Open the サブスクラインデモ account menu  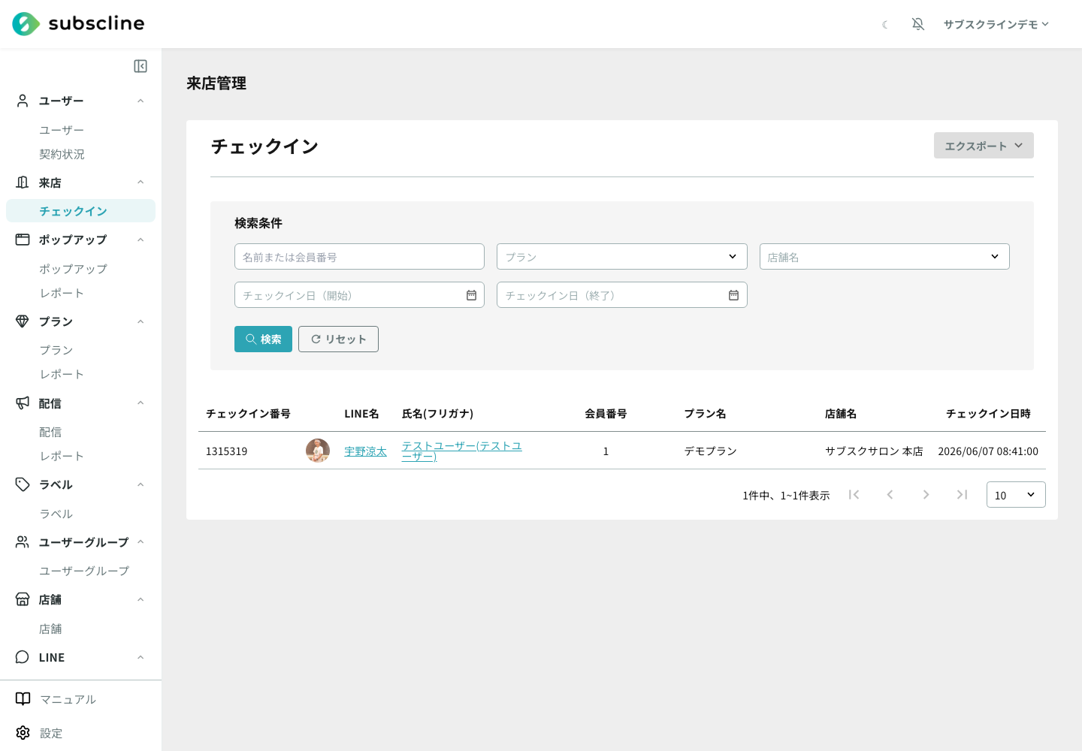tap(996, 24)
